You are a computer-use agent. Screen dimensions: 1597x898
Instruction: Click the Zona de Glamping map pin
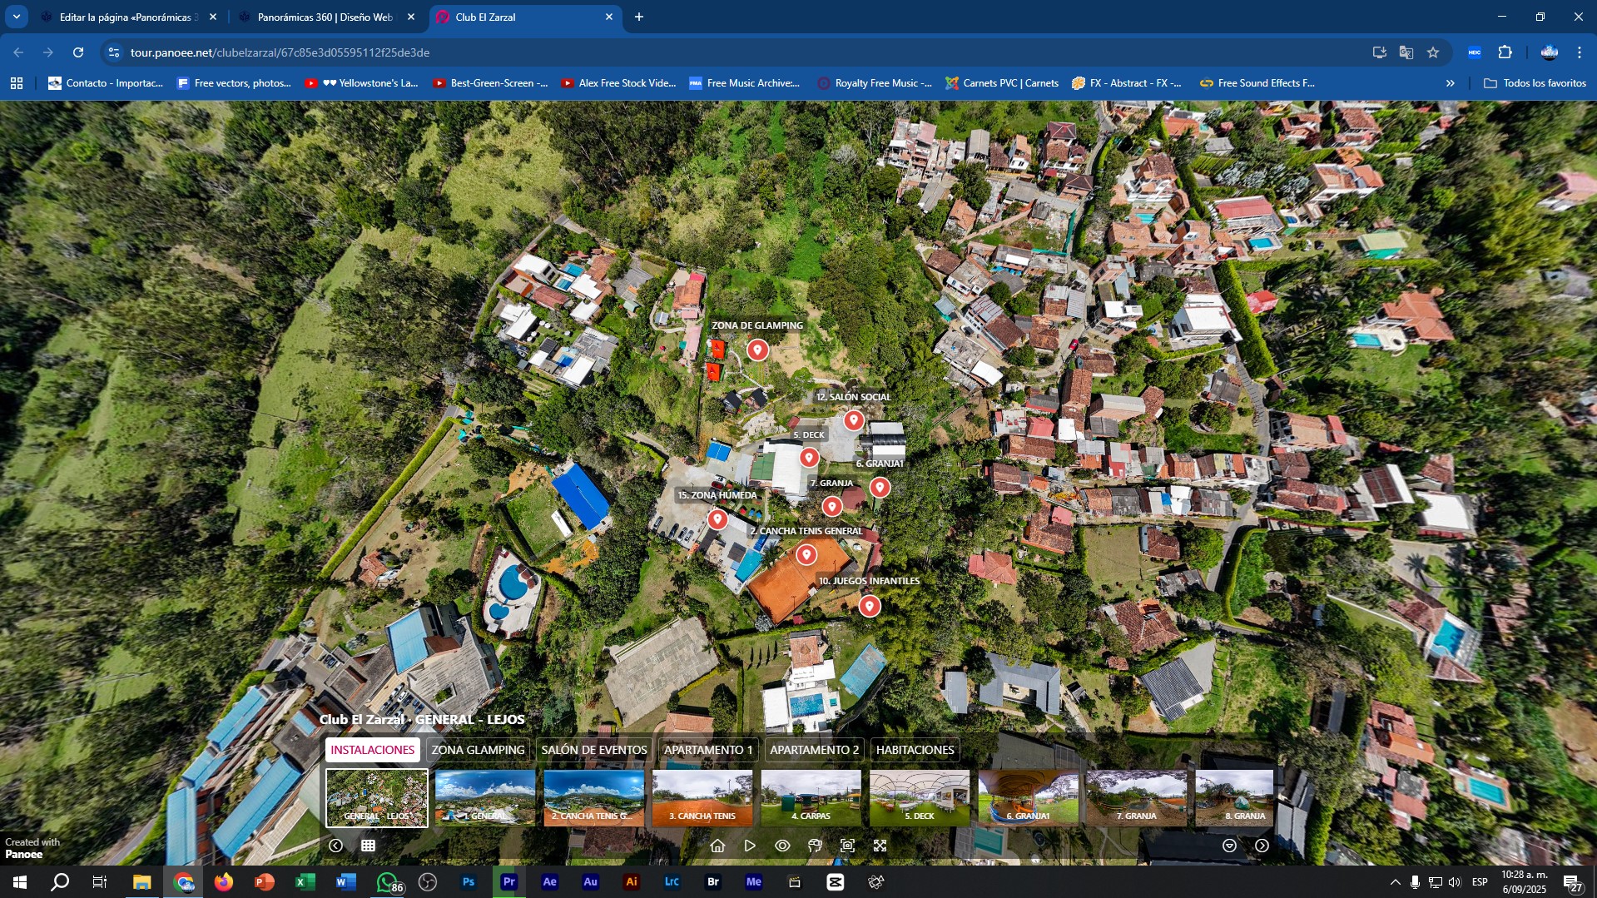coord(756,350)
